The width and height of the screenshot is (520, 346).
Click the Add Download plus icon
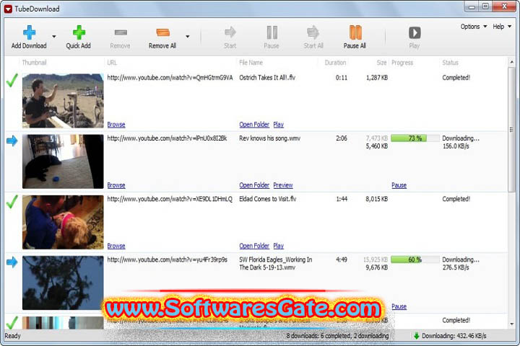point(29,32)
